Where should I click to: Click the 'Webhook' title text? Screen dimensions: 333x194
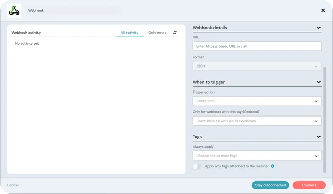pos(36,10)
